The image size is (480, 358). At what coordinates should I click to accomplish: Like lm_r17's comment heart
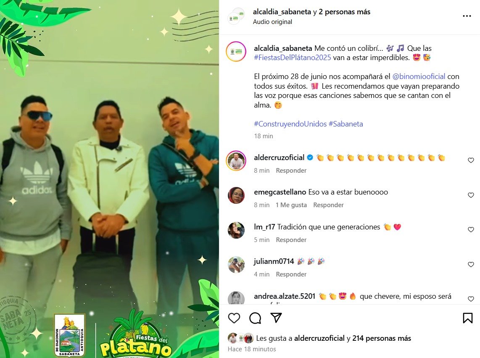471,230
